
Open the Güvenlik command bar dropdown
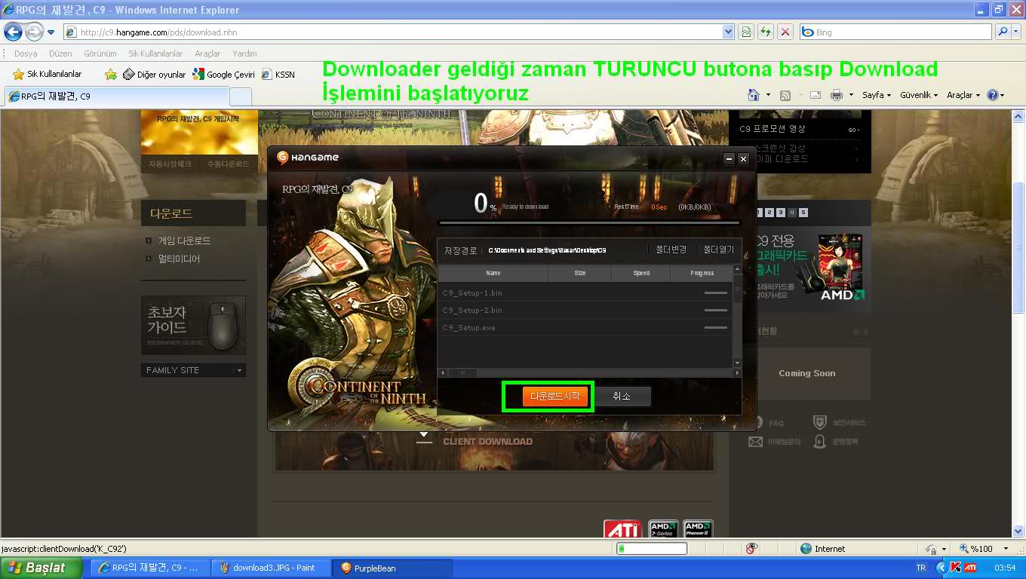[x=919, y=95]
